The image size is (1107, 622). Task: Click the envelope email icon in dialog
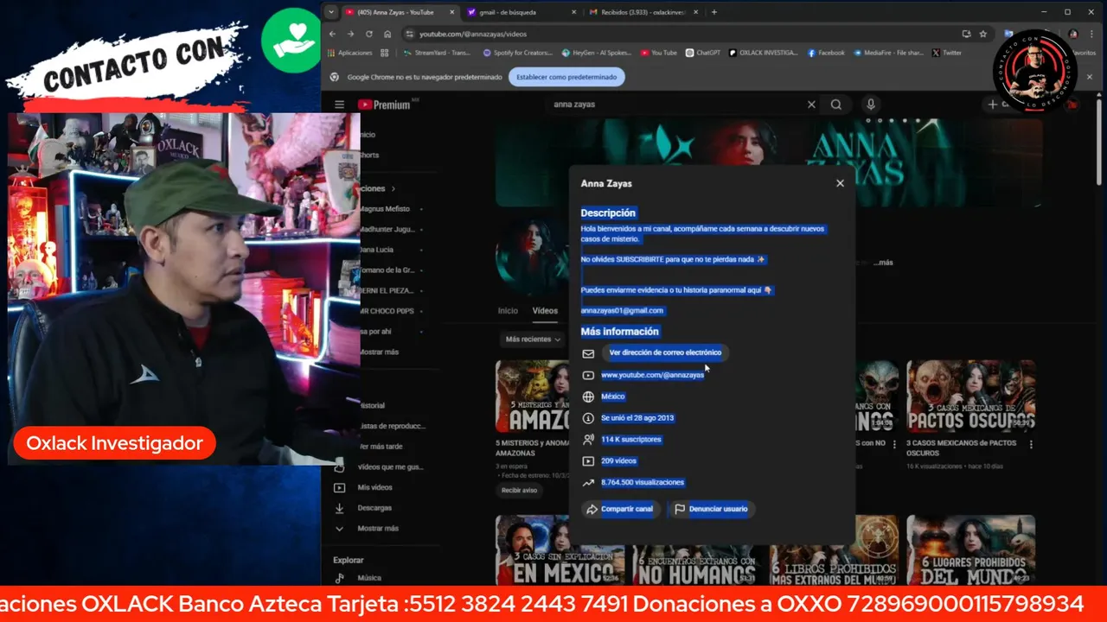click(x=588, y=353)
